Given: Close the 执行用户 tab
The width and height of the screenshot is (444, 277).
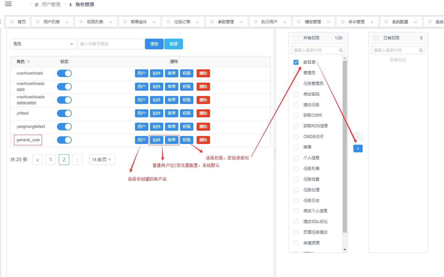Looking at the screenshot, I should pos(285,22).
